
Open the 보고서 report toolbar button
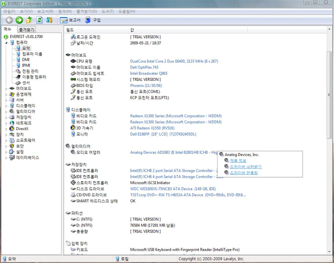(70, 20)
